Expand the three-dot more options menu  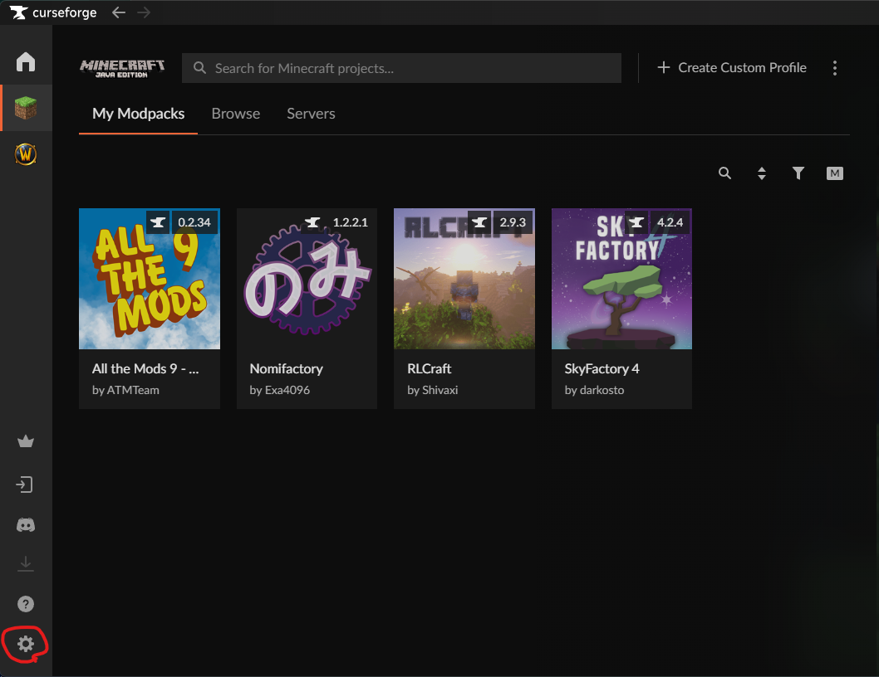835,68
